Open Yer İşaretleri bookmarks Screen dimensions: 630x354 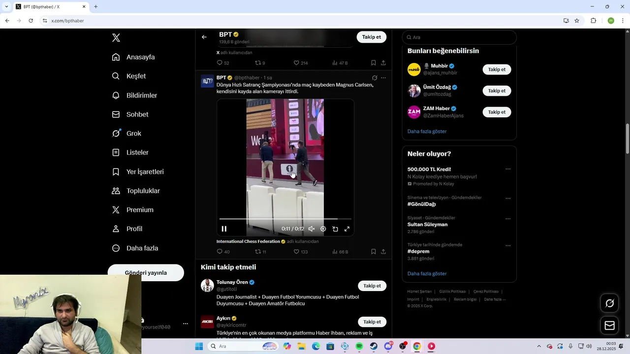(138, 172)
